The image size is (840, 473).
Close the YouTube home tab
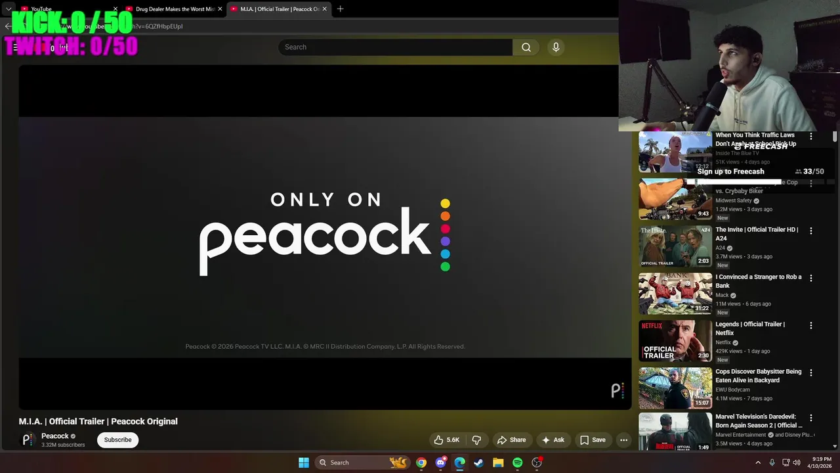[115, 9]
